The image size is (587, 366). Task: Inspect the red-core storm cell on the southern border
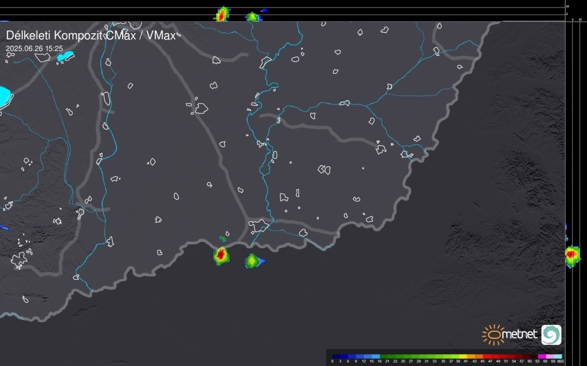(221, 254)
